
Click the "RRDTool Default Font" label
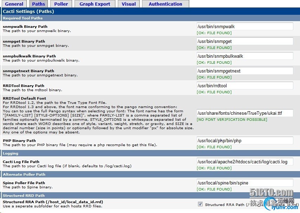coord(25,98)
